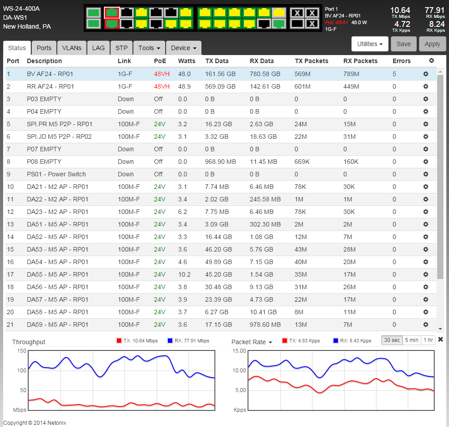Open gear settings for DA58 - M5 AP row
The image size is (449, 427).
pyautogui.click(x=426, y=312)
